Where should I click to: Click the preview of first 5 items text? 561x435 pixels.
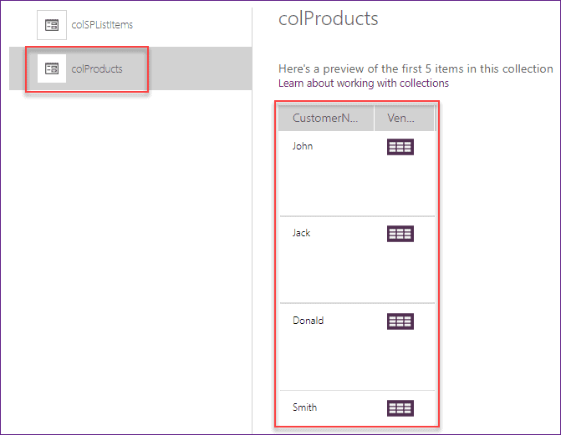point(416,68)
